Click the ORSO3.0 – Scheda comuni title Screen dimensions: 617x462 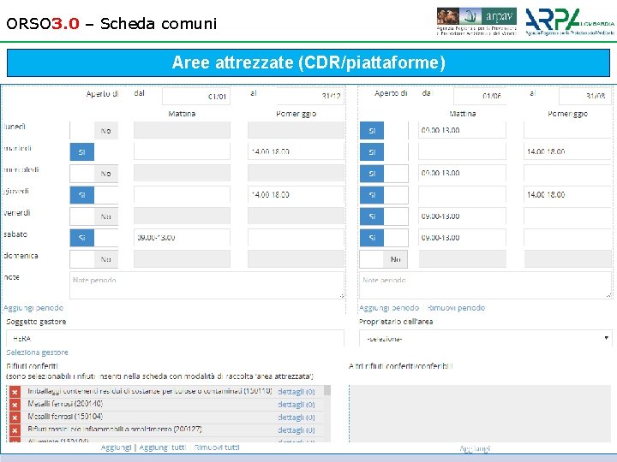(111, 24)
